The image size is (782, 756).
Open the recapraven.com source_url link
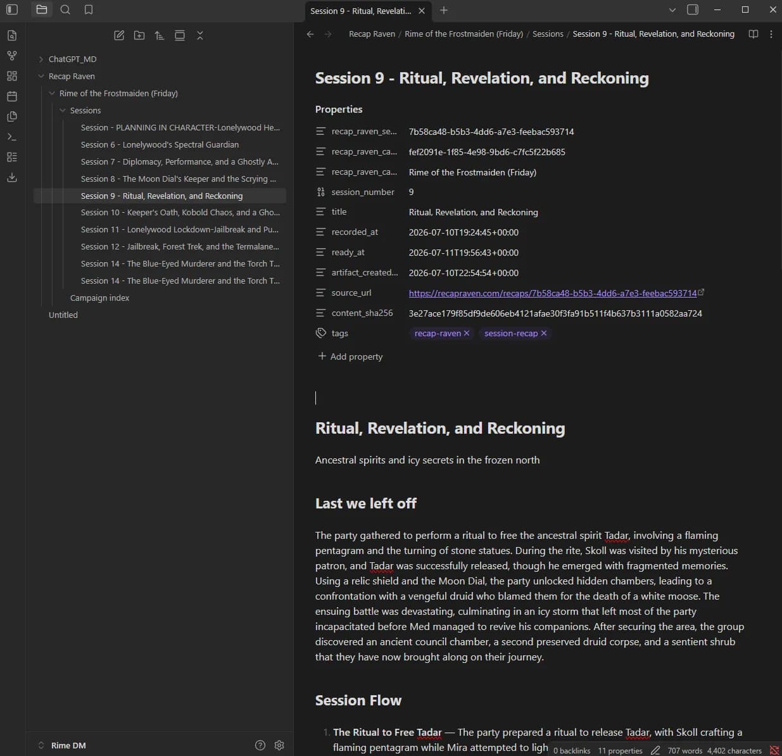tap(552, 293)
